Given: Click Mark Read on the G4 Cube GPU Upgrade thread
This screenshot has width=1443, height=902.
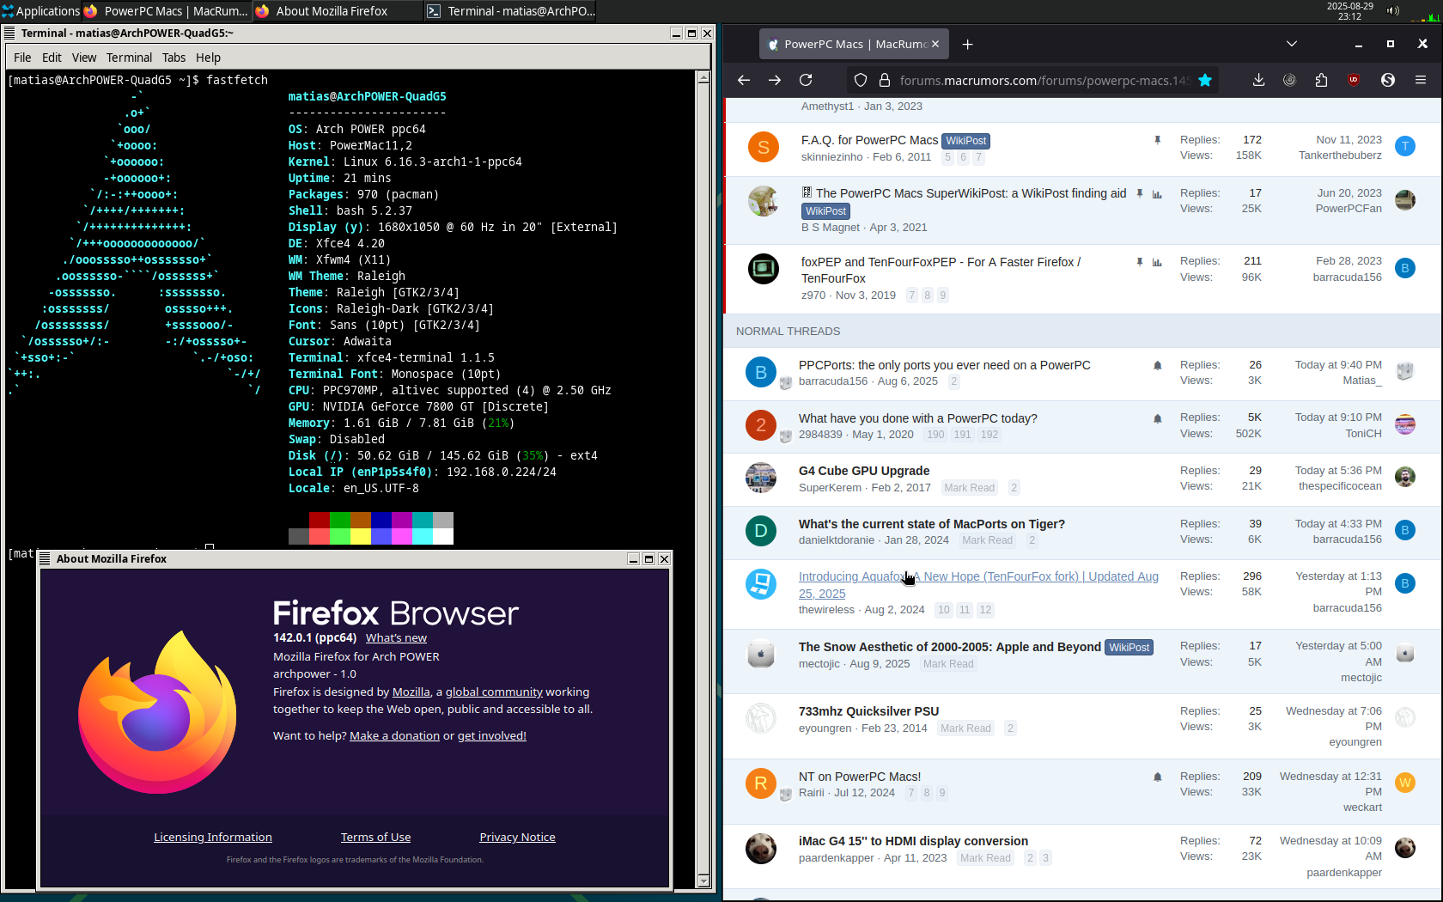Looking at the screenshot, I should (x=969, y=488).
